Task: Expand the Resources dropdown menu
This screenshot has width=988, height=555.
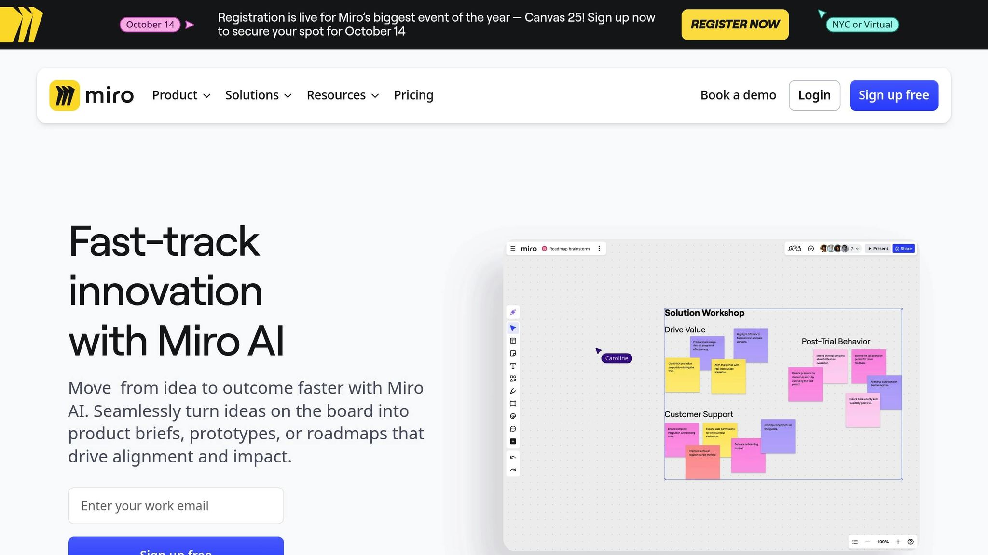Action: click(343, 95)
